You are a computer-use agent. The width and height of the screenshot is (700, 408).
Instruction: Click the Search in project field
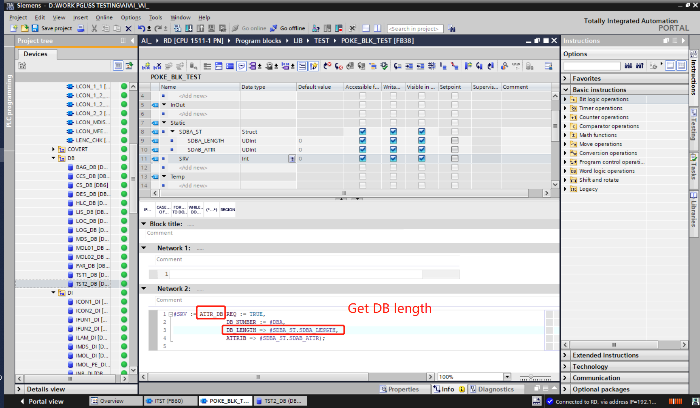[x=415, y=29]
